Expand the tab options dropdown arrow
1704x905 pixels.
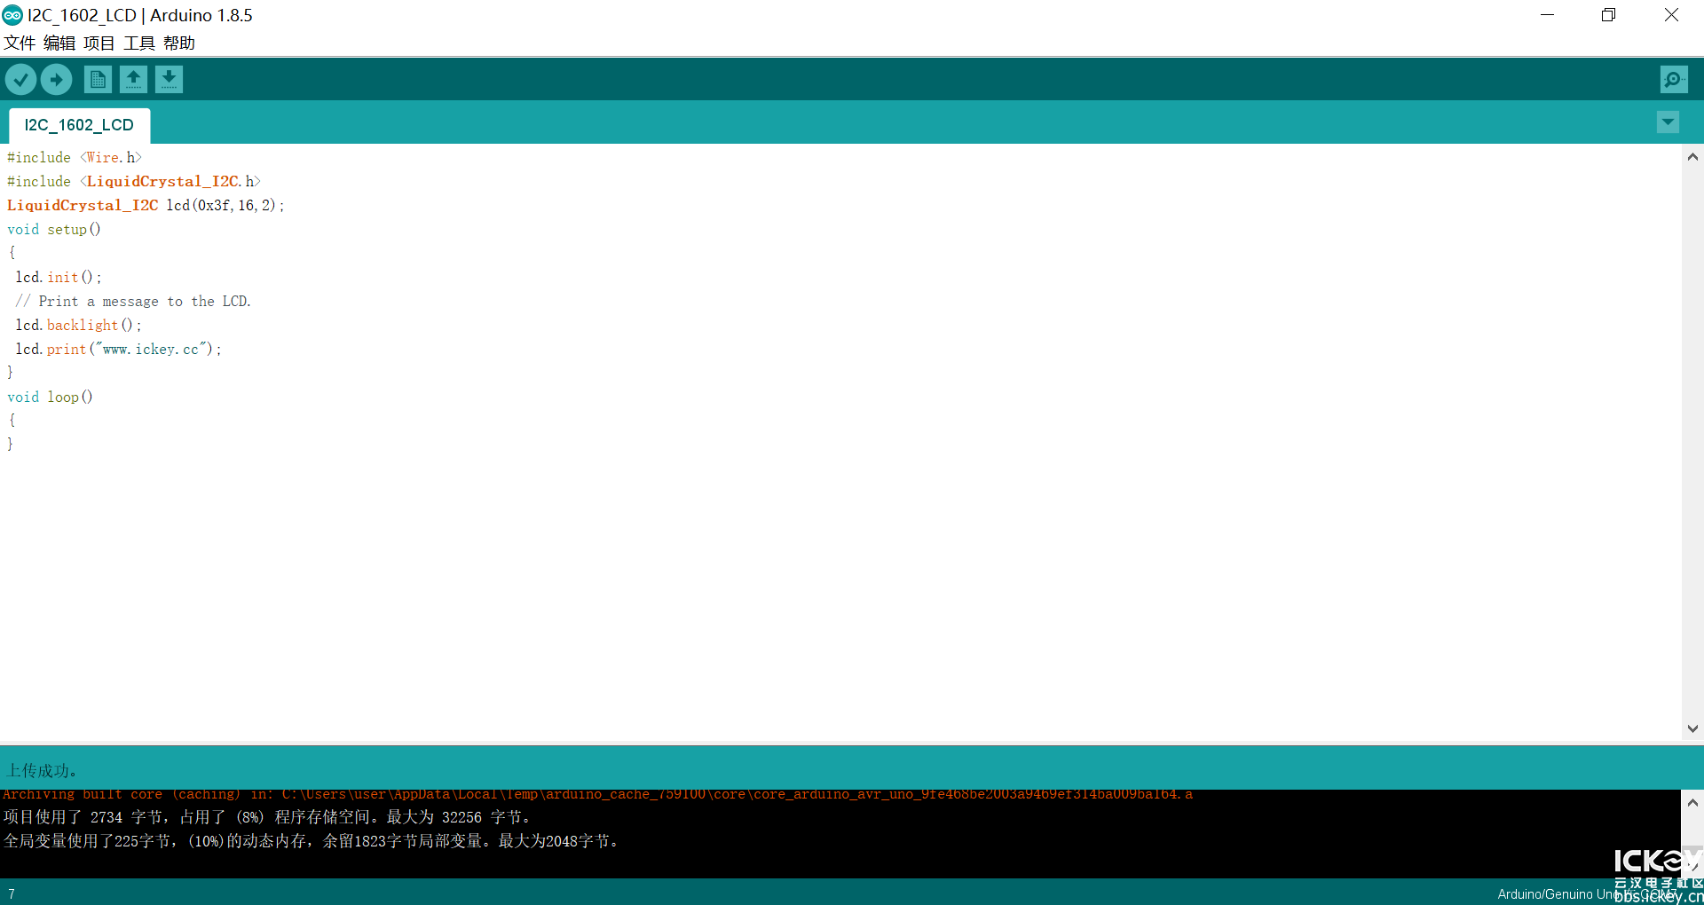(x=1668, y=122)
